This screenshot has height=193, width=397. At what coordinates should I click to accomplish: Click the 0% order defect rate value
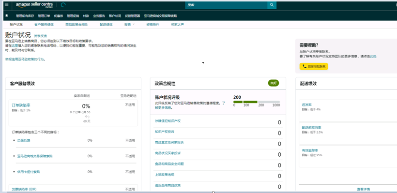pos(86,106)
